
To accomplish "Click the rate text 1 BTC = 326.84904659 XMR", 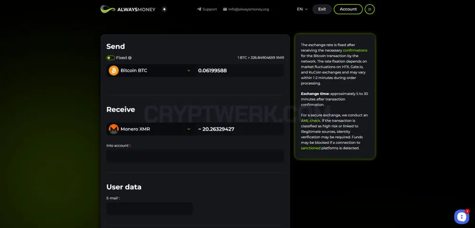I will tap(260, 57).
